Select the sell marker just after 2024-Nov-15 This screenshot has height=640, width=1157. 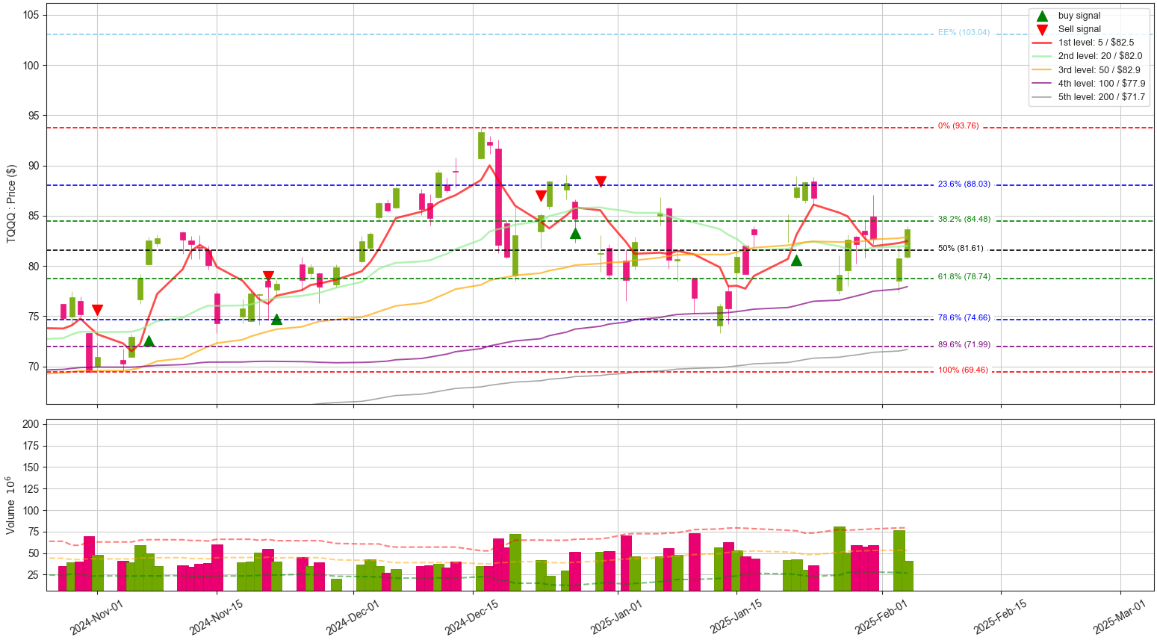[x=268, y=276]
